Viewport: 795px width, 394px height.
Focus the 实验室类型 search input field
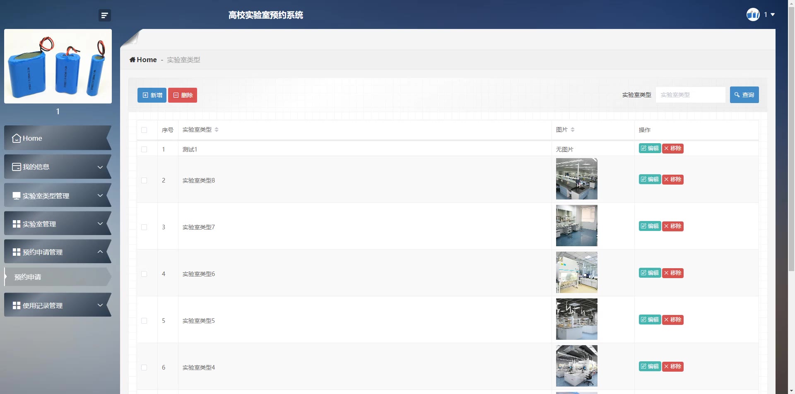[x=690, y=95]
